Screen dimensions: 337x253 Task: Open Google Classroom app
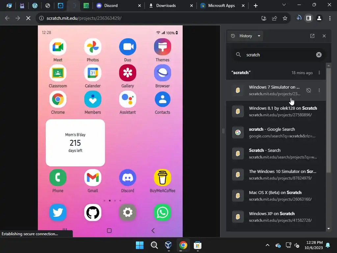pyautogui.click(x=58, y=73)
